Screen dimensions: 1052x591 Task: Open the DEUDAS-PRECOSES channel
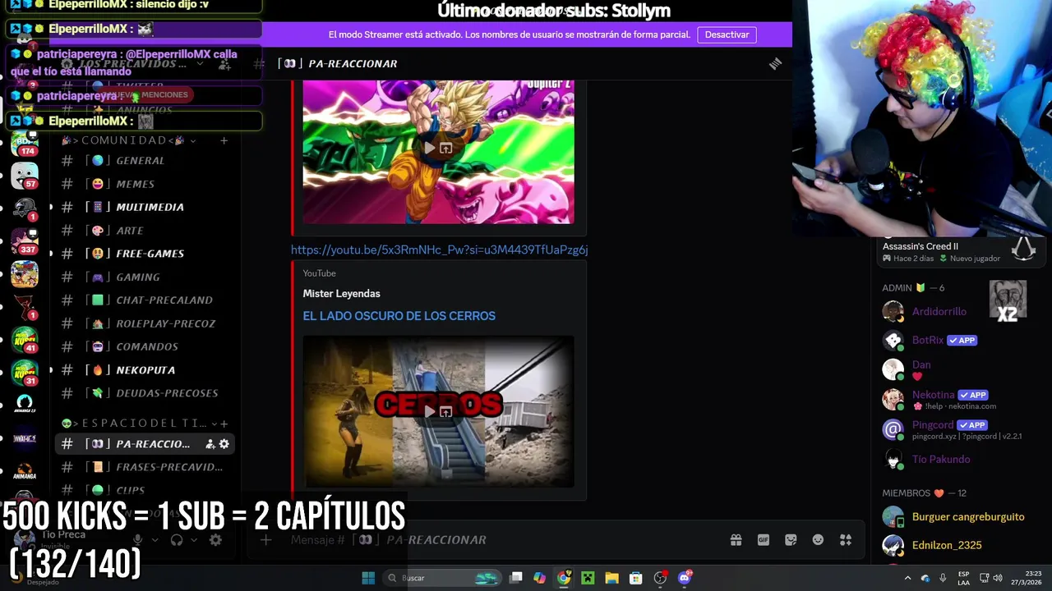145,393
